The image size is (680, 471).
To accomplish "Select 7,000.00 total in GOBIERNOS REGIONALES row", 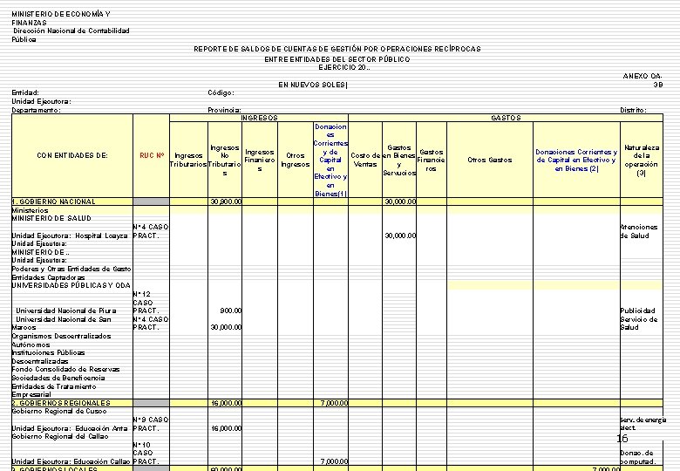I will click(x=335, y=403).
